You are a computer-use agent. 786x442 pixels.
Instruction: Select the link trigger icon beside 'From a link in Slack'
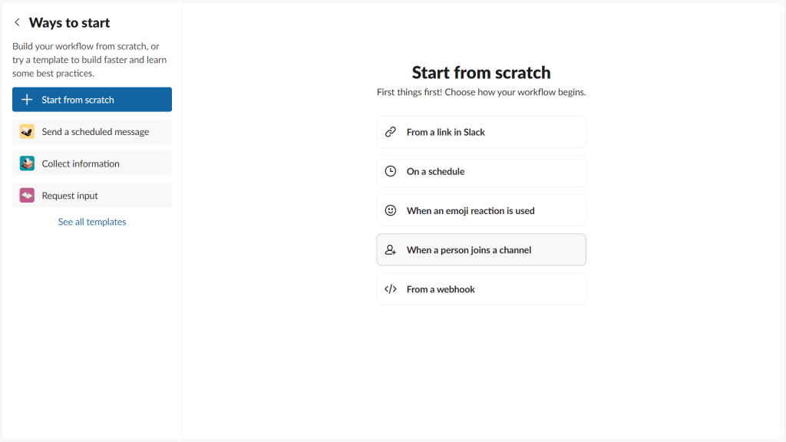[390, 131]
